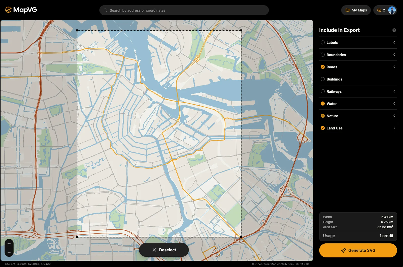Expand the Nature options chevron
403x267 pixels.
pyautogui.click(x=394, y=116)
